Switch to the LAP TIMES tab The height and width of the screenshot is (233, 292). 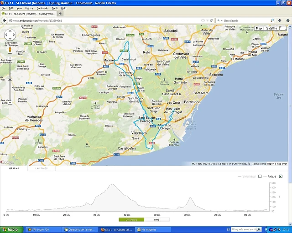[x=42, y=168]
